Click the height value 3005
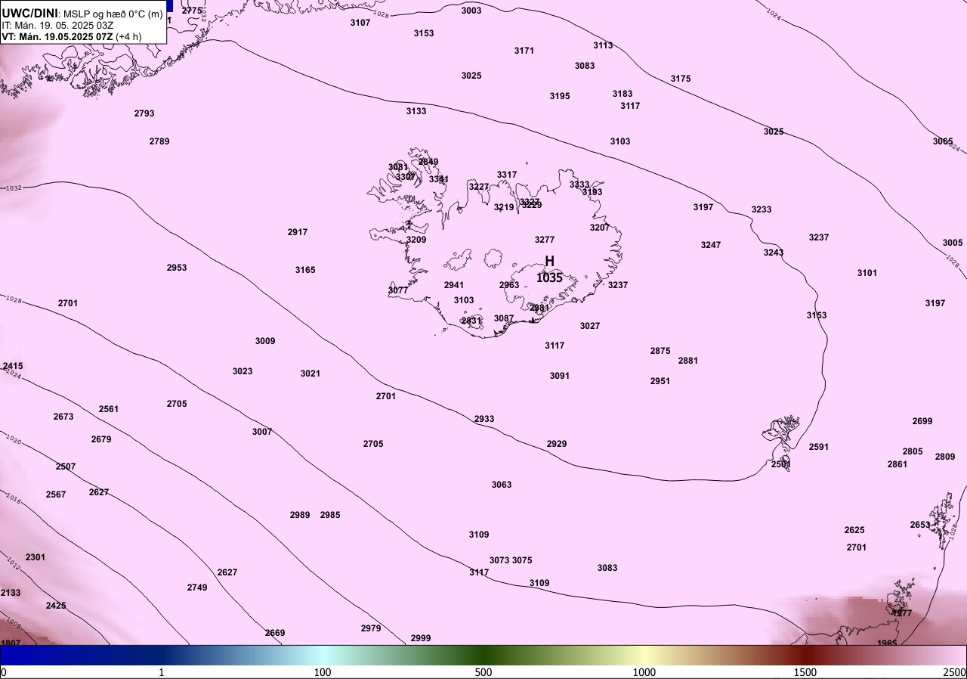The height and width of the screenshot is (679, 967). pos(953,243)
